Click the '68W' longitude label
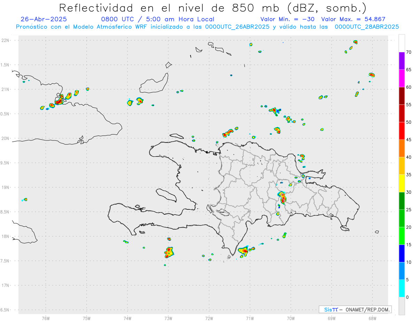This screenshot has height=323, width=418. [x=372, y=318]
